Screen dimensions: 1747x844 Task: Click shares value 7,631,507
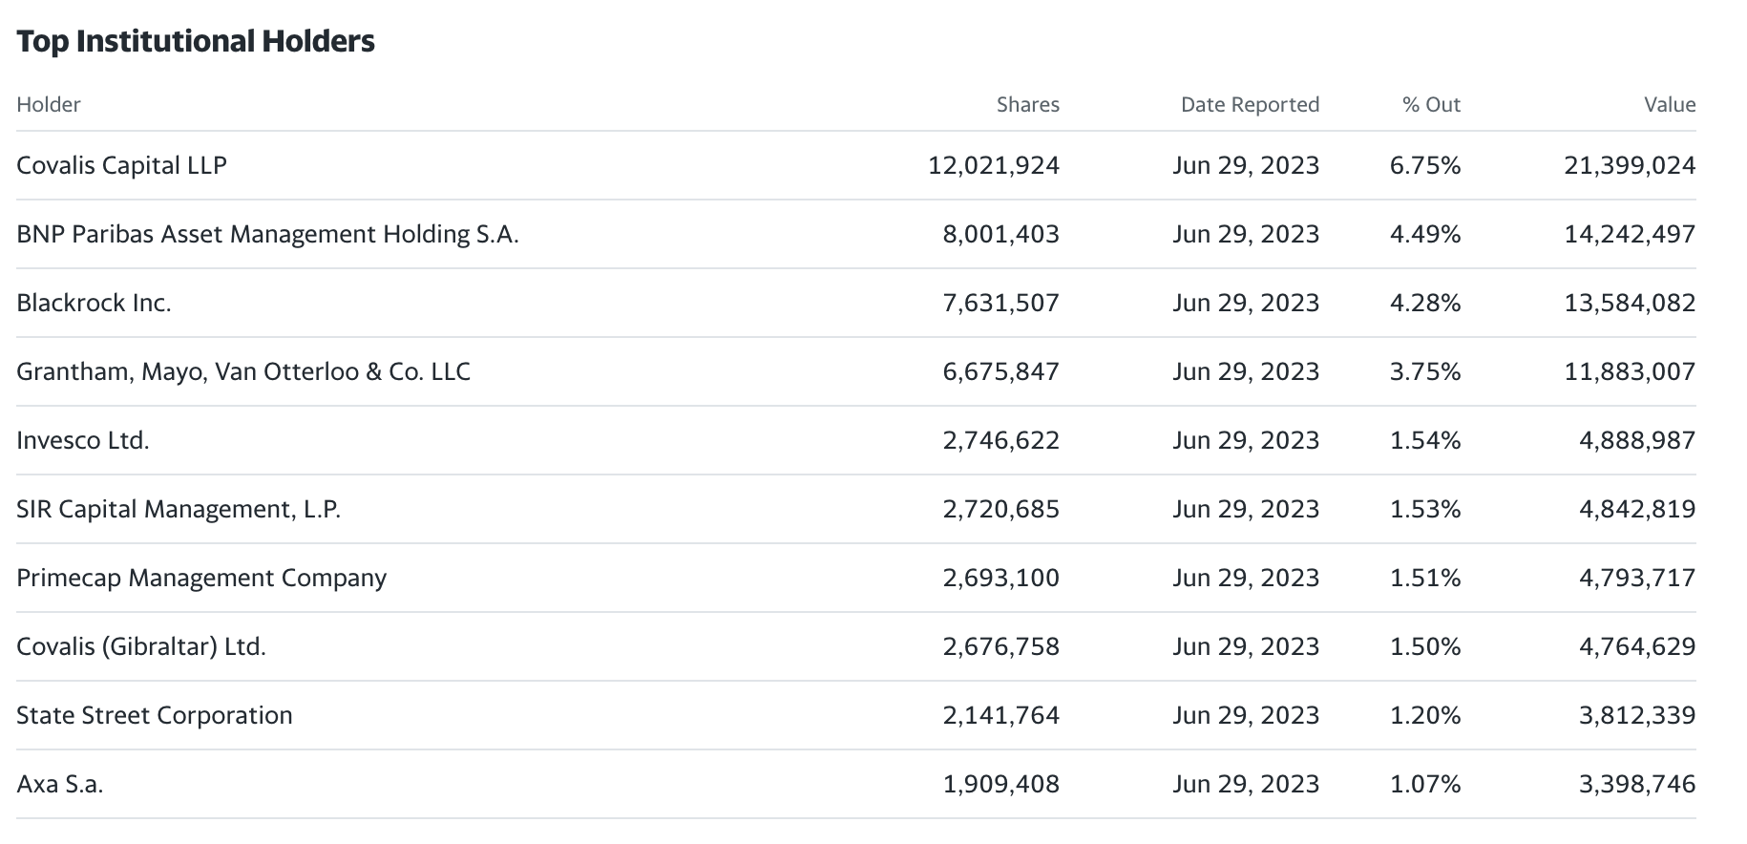[x=1001, y=303]
